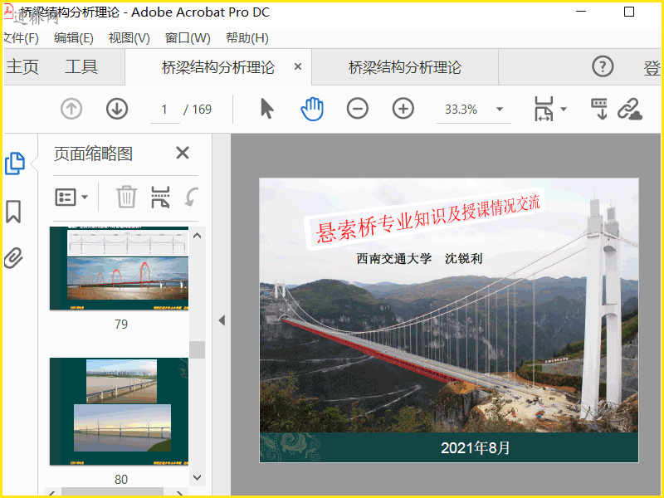The height and width of the screenshot is (498, 664).
Task: Click the 2021年8月 date on the slide
Action: coord(475,447)
